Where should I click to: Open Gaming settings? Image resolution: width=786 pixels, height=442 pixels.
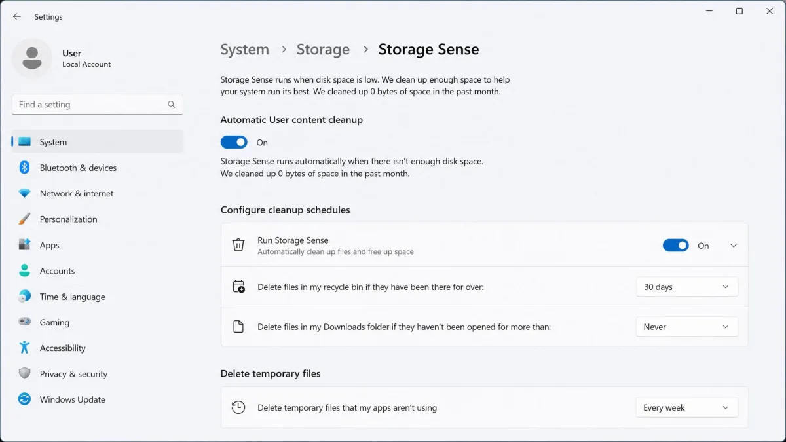[x=98, y=322]
